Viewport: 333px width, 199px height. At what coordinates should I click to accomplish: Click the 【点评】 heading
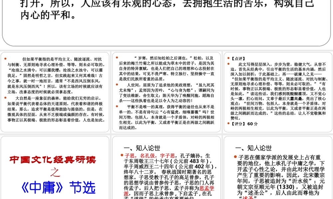(x=238, y=59)
